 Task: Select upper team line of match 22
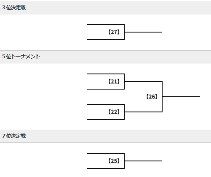(106, 104)
